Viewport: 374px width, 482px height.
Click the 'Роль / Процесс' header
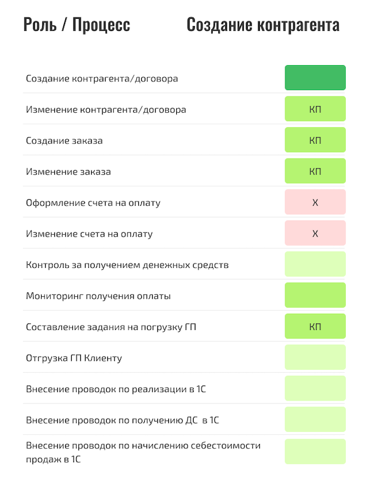(77, 25)
